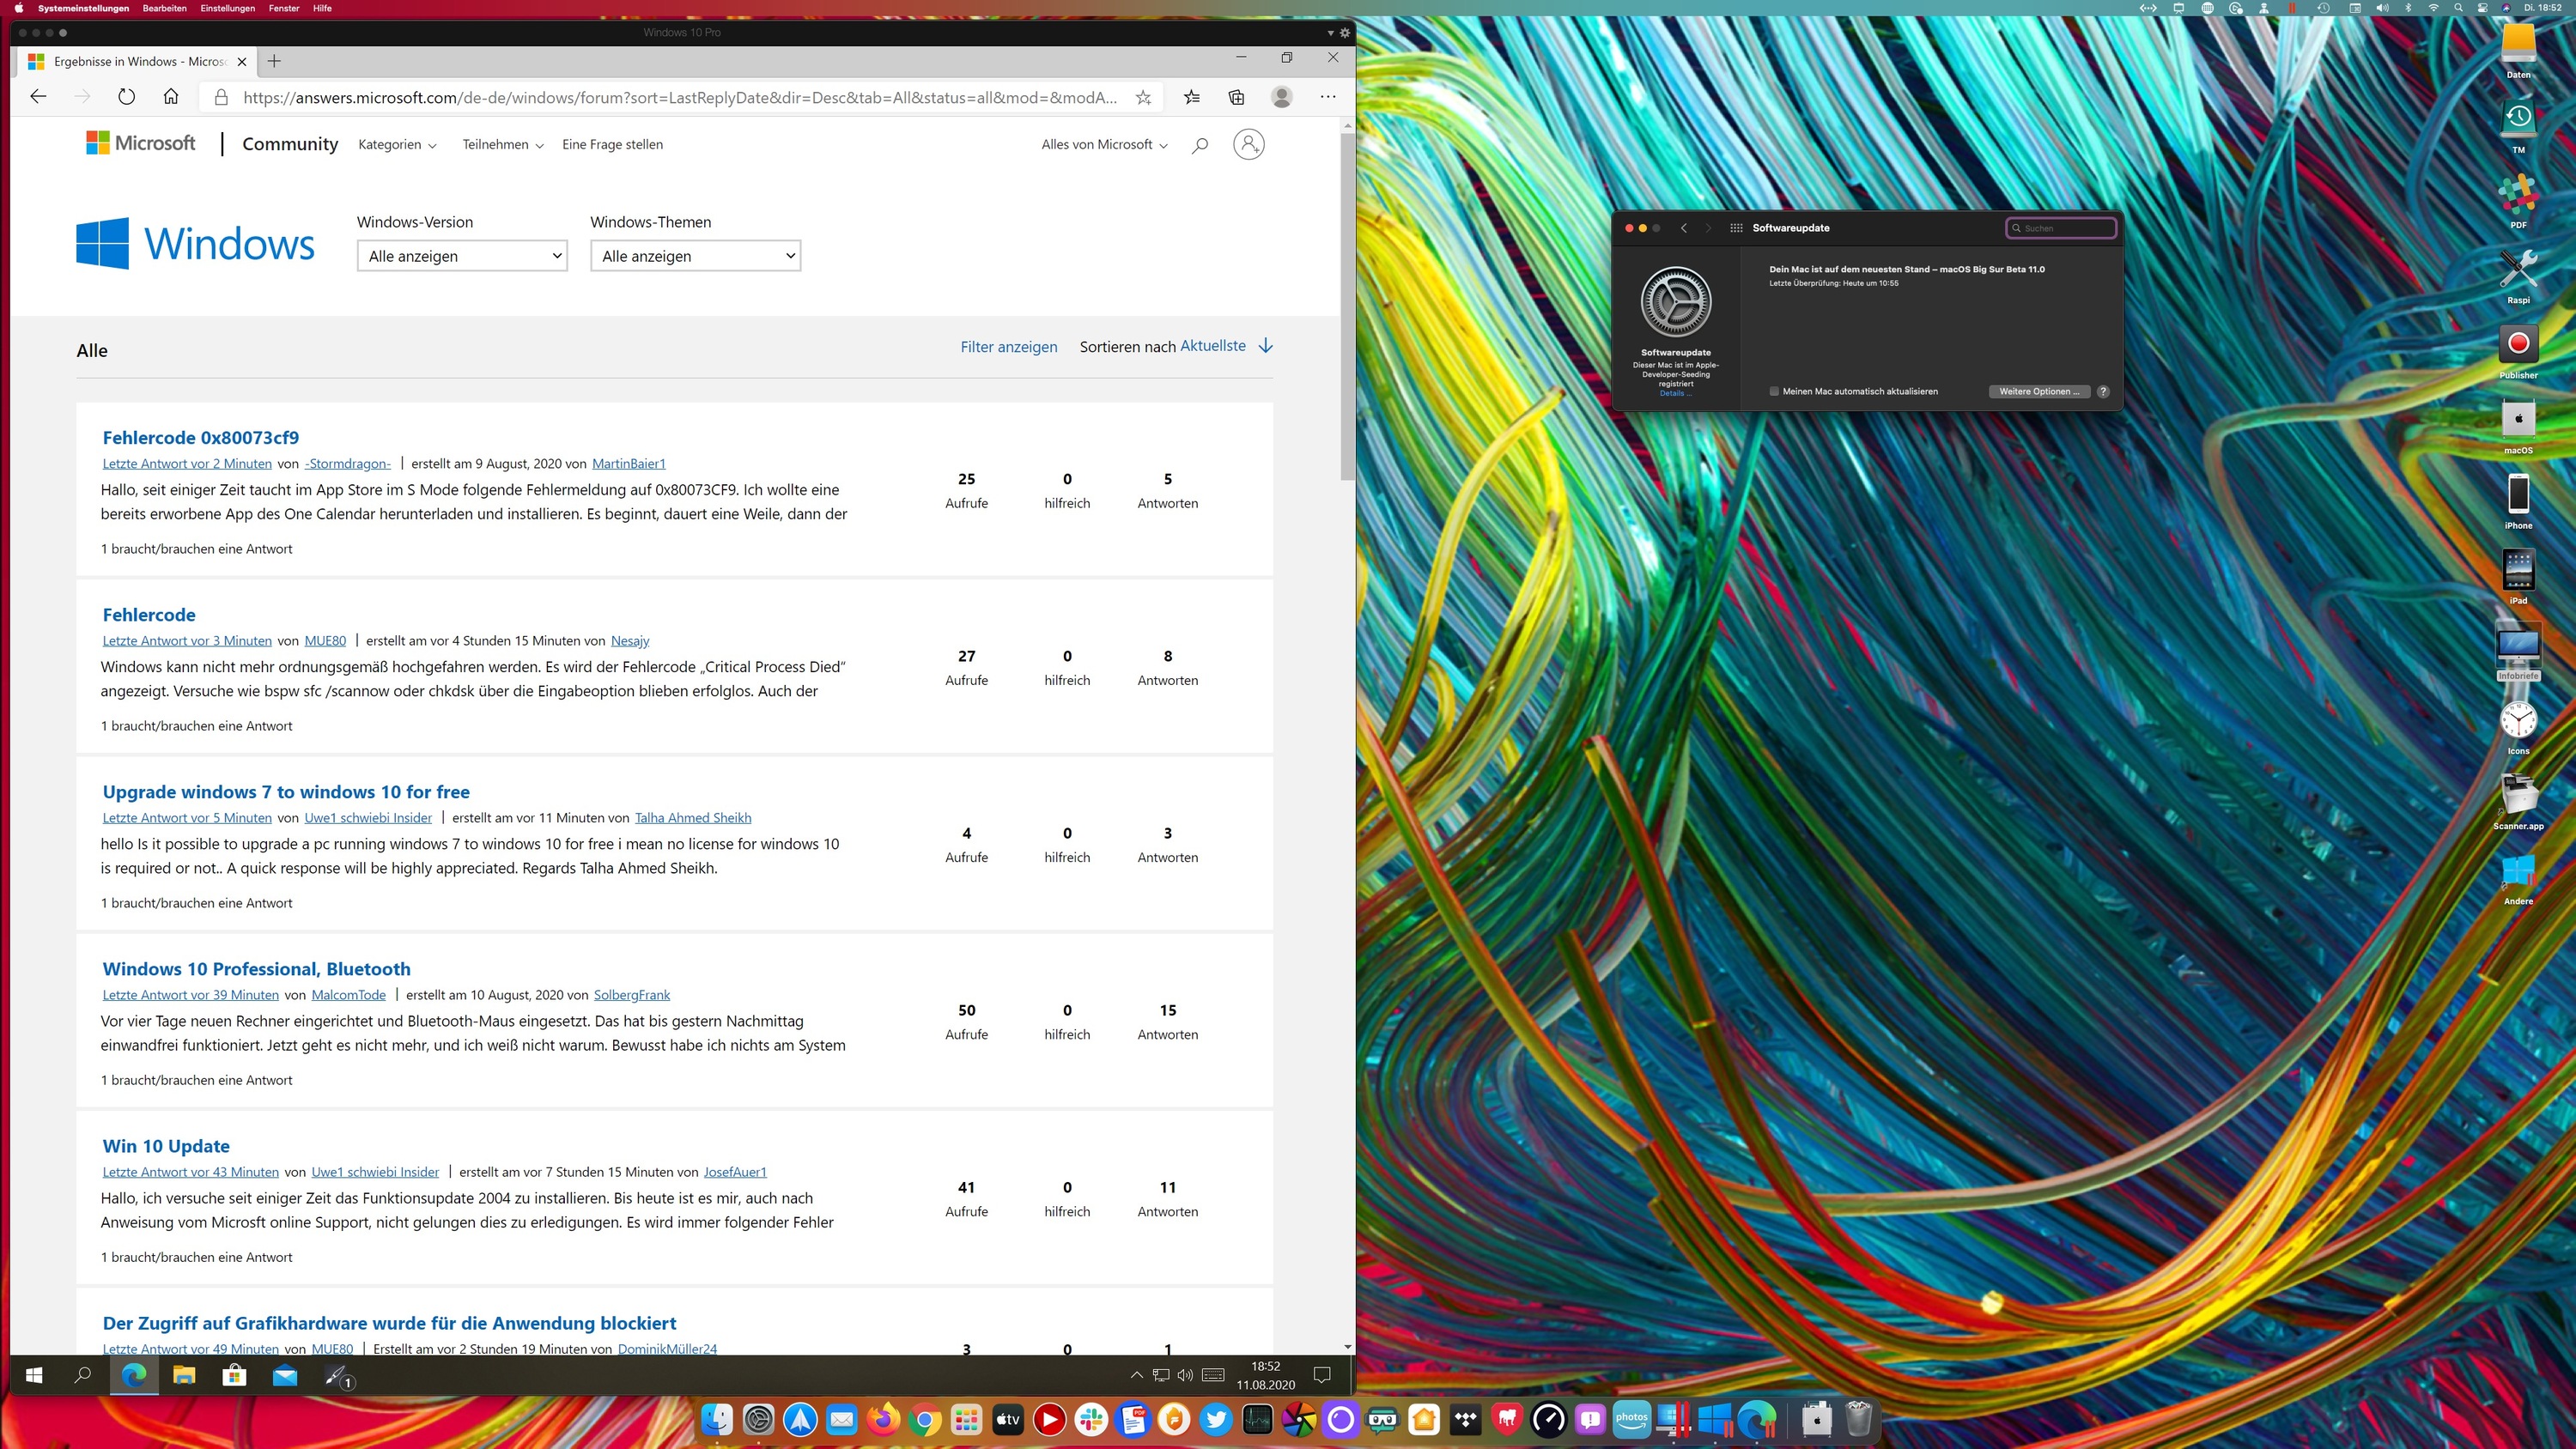
Task: Open Firefox from the macOS Dock
Action: [x=883, y=1419]
